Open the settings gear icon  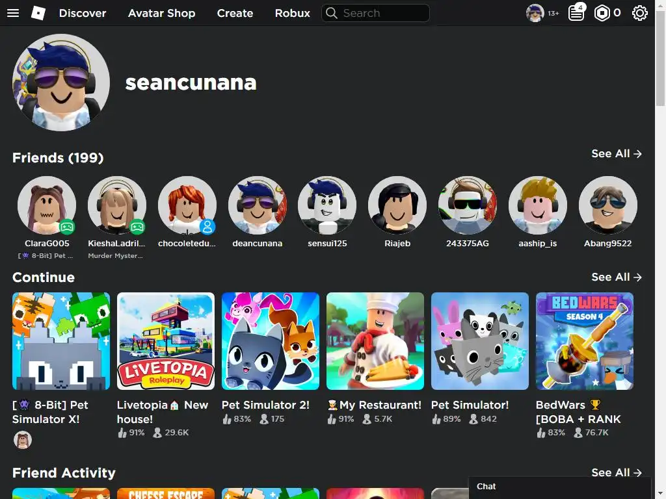tap(640, 13)
